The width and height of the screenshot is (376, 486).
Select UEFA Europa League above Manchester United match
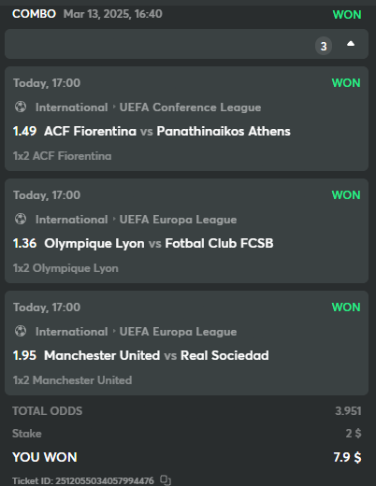(x=178, y=332)
